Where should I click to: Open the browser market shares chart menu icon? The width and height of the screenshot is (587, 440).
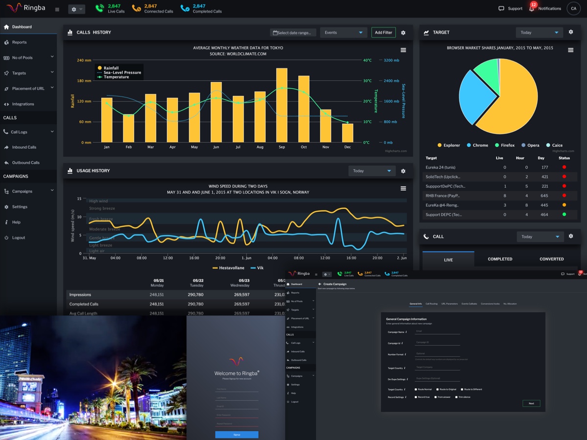pos(570,50)
